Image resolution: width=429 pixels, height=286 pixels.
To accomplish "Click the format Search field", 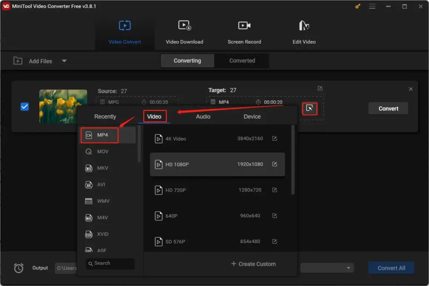I will pos(110,263).
